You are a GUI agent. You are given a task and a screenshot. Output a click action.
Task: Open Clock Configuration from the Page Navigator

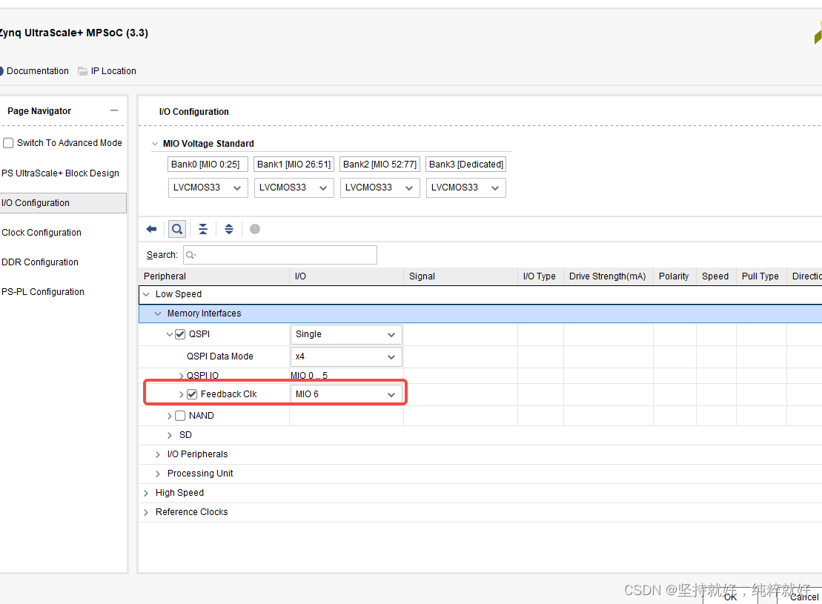click(42, 232)
